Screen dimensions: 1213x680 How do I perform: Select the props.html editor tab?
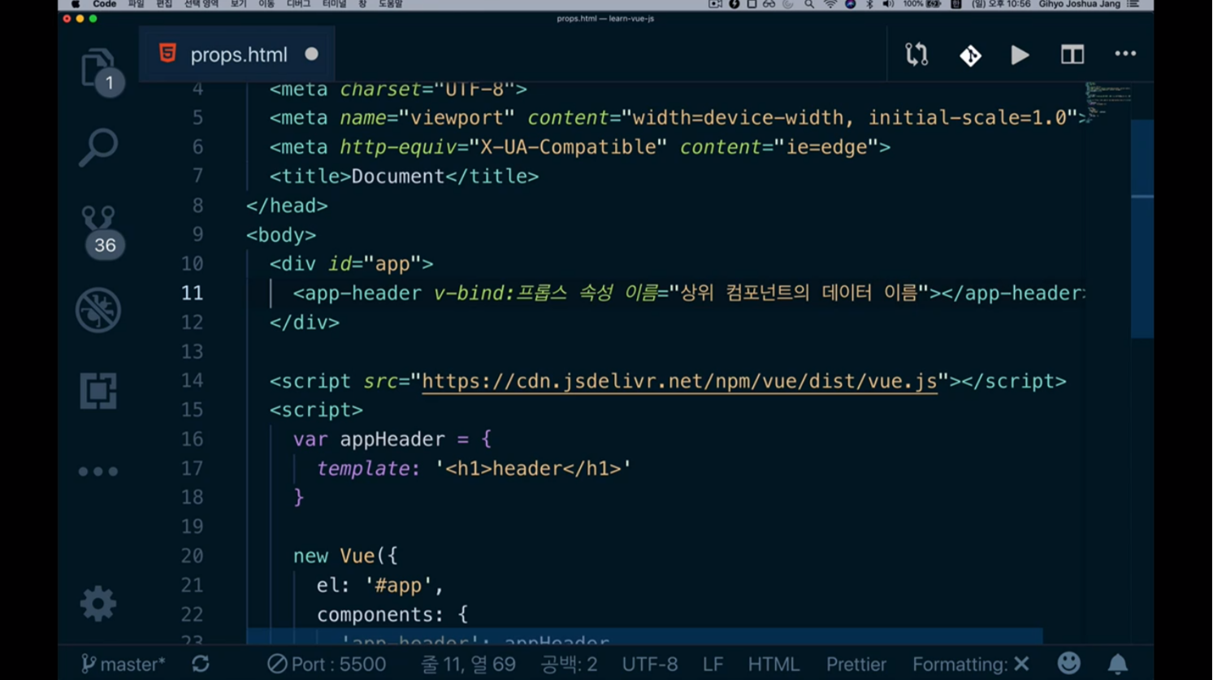pyautogui.click(x=237, y=54)
